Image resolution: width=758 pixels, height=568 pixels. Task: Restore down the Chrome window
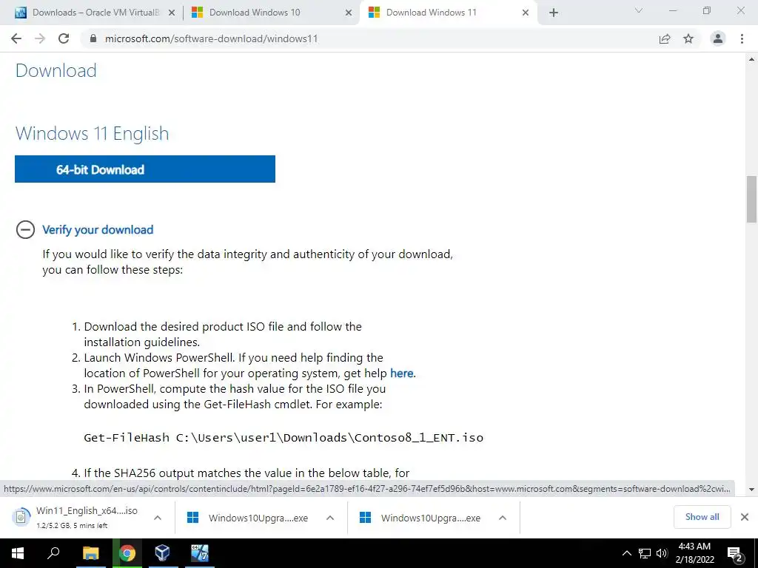[707, 10]
